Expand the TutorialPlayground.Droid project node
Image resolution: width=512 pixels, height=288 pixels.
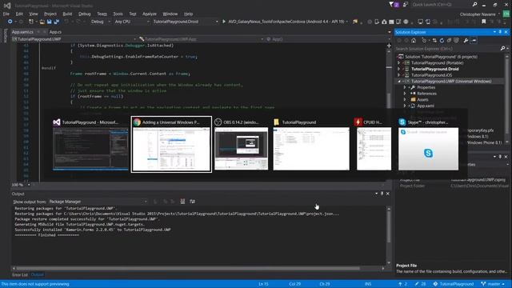pyautogui.click(x=398, y=69)
